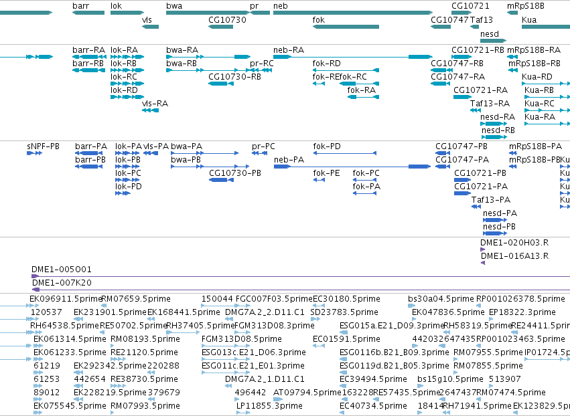The height and width of the screenshot is (416, 570).
Task: Click the LP11855.3prime label
Action: point(269,405)
